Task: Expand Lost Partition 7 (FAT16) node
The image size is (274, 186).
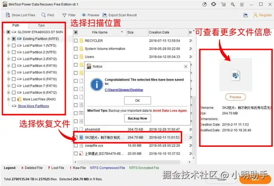Action: 8,86
